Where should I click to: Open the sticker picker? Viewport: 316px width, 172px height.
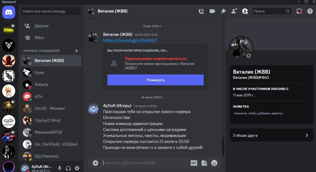click(x=204, y=163)
